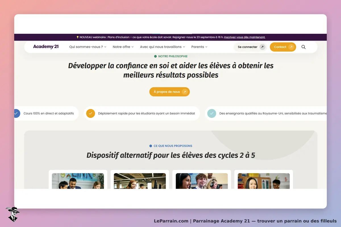This screenshot has width=341, height=227.
Task: Expand the Notre offre chevron
Action: point(132,47)
